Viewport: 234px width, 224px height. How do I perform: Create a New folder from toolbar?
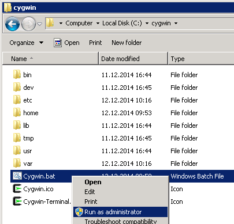127,43
